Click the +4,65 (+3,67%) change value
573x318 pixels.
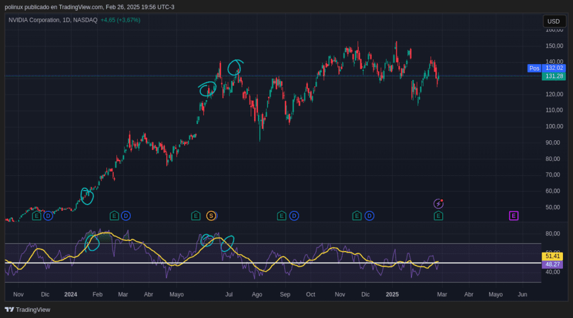pos(120,20)
